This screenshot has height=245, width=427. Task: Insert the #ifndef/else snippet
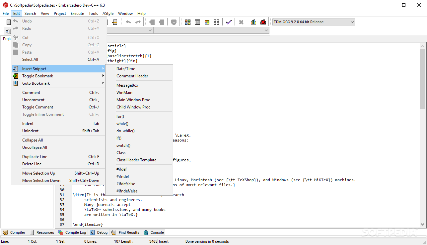point(139,191)
